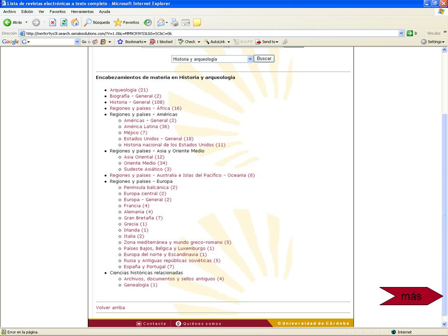Open the Arqueología (21) link

pos(129,90)
